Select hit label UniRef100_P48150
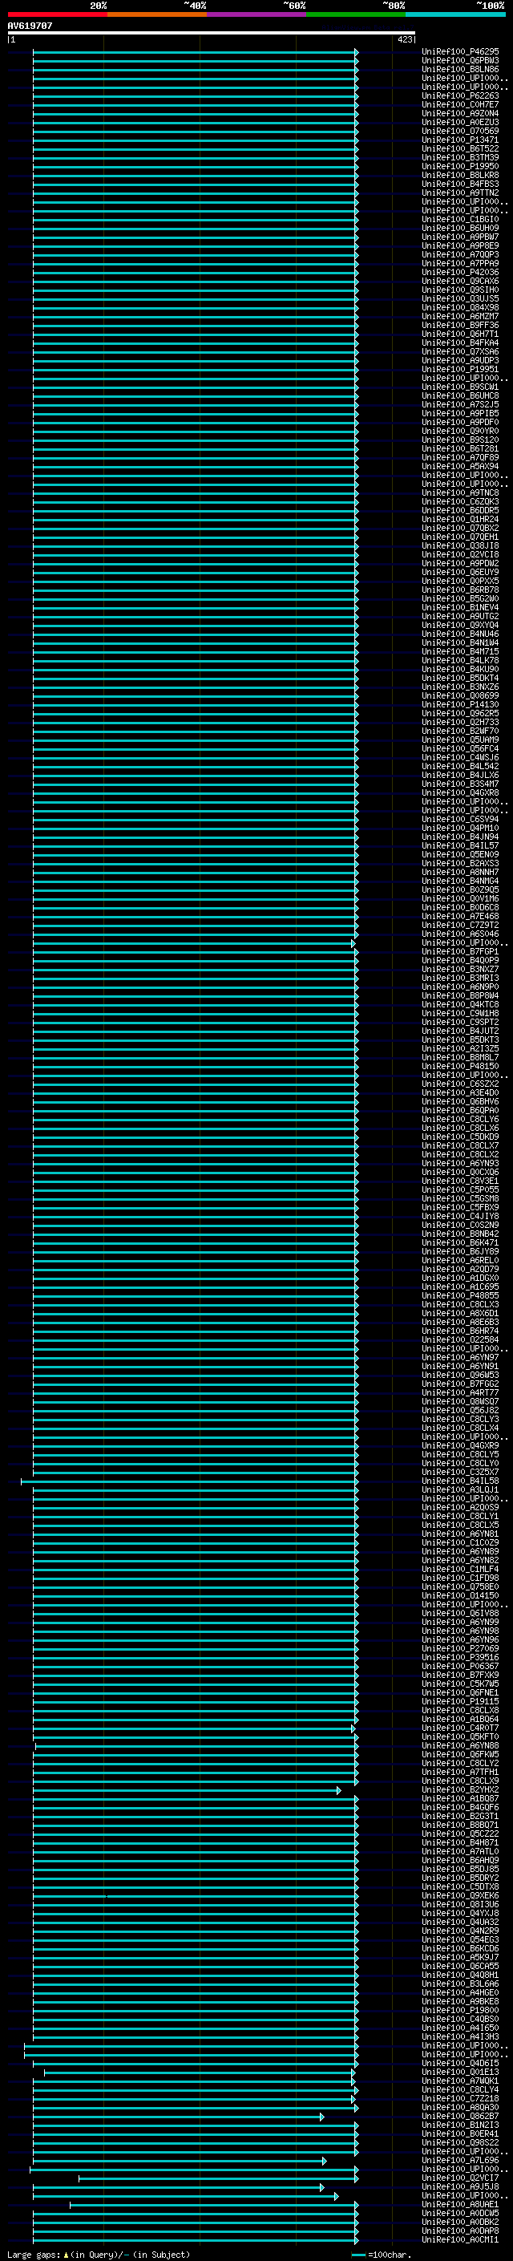513x2261 pixels. (x=460, y=1067)
